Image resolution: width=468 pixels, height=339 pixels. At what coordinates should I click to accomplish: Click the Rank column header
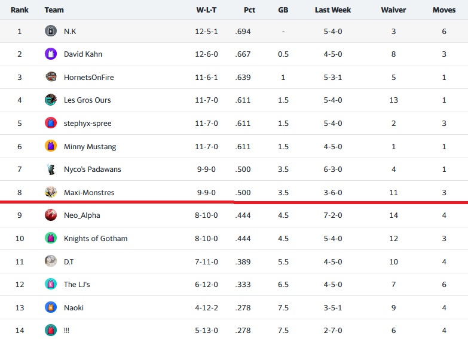[19, 10]
